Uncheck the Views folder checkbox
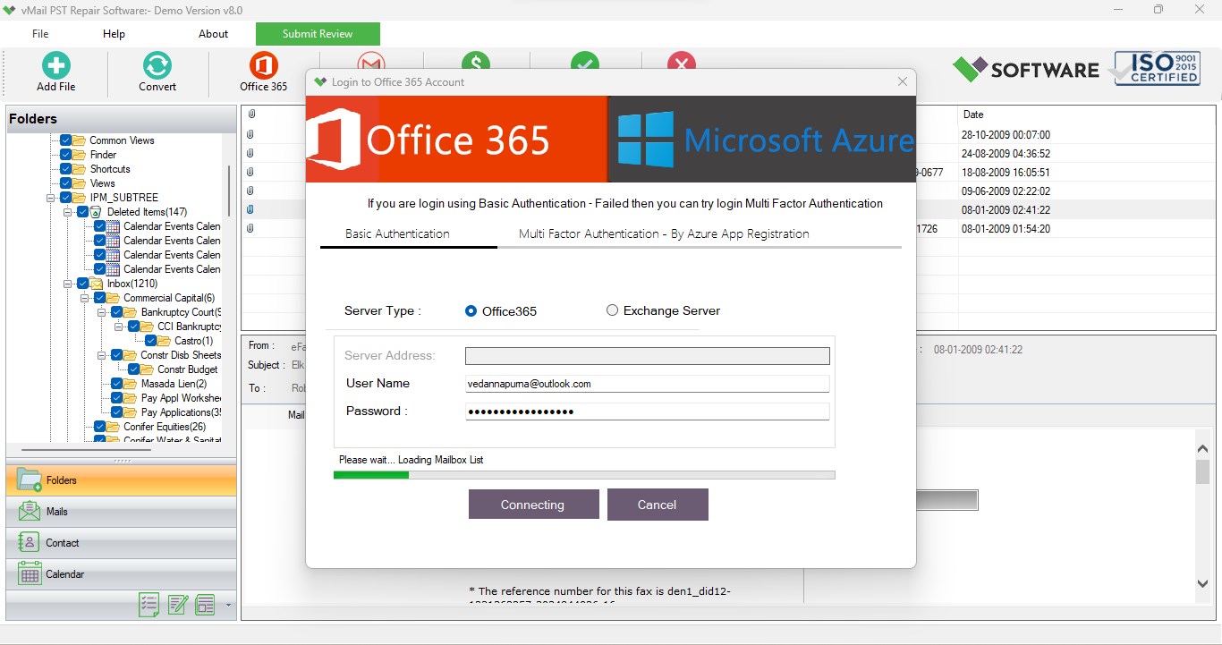 click(x=65, y=183)
